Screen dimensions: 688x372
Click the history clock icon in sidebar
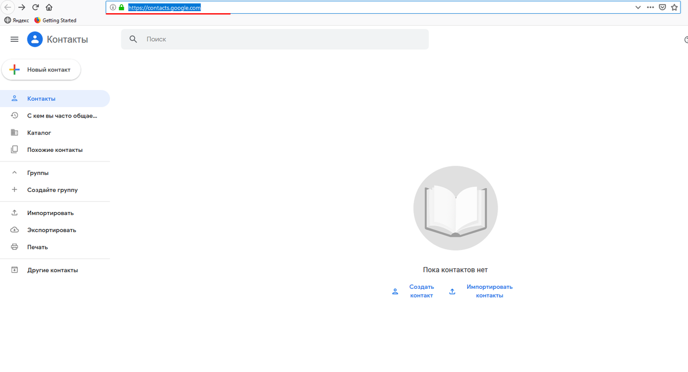[x=15, y=116]
